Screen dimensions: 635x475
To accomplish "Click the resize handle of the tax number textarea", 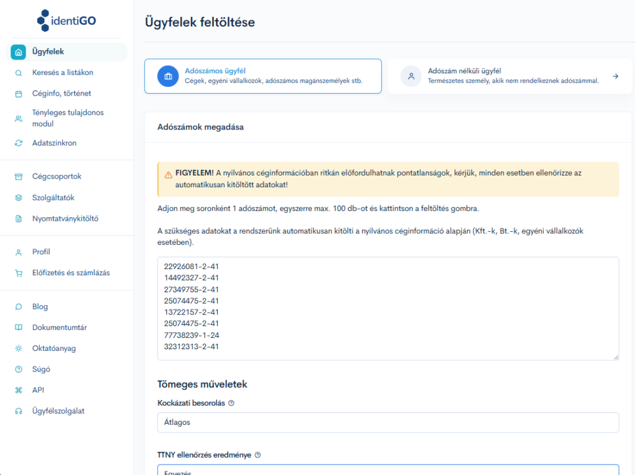I will [616, 357].
